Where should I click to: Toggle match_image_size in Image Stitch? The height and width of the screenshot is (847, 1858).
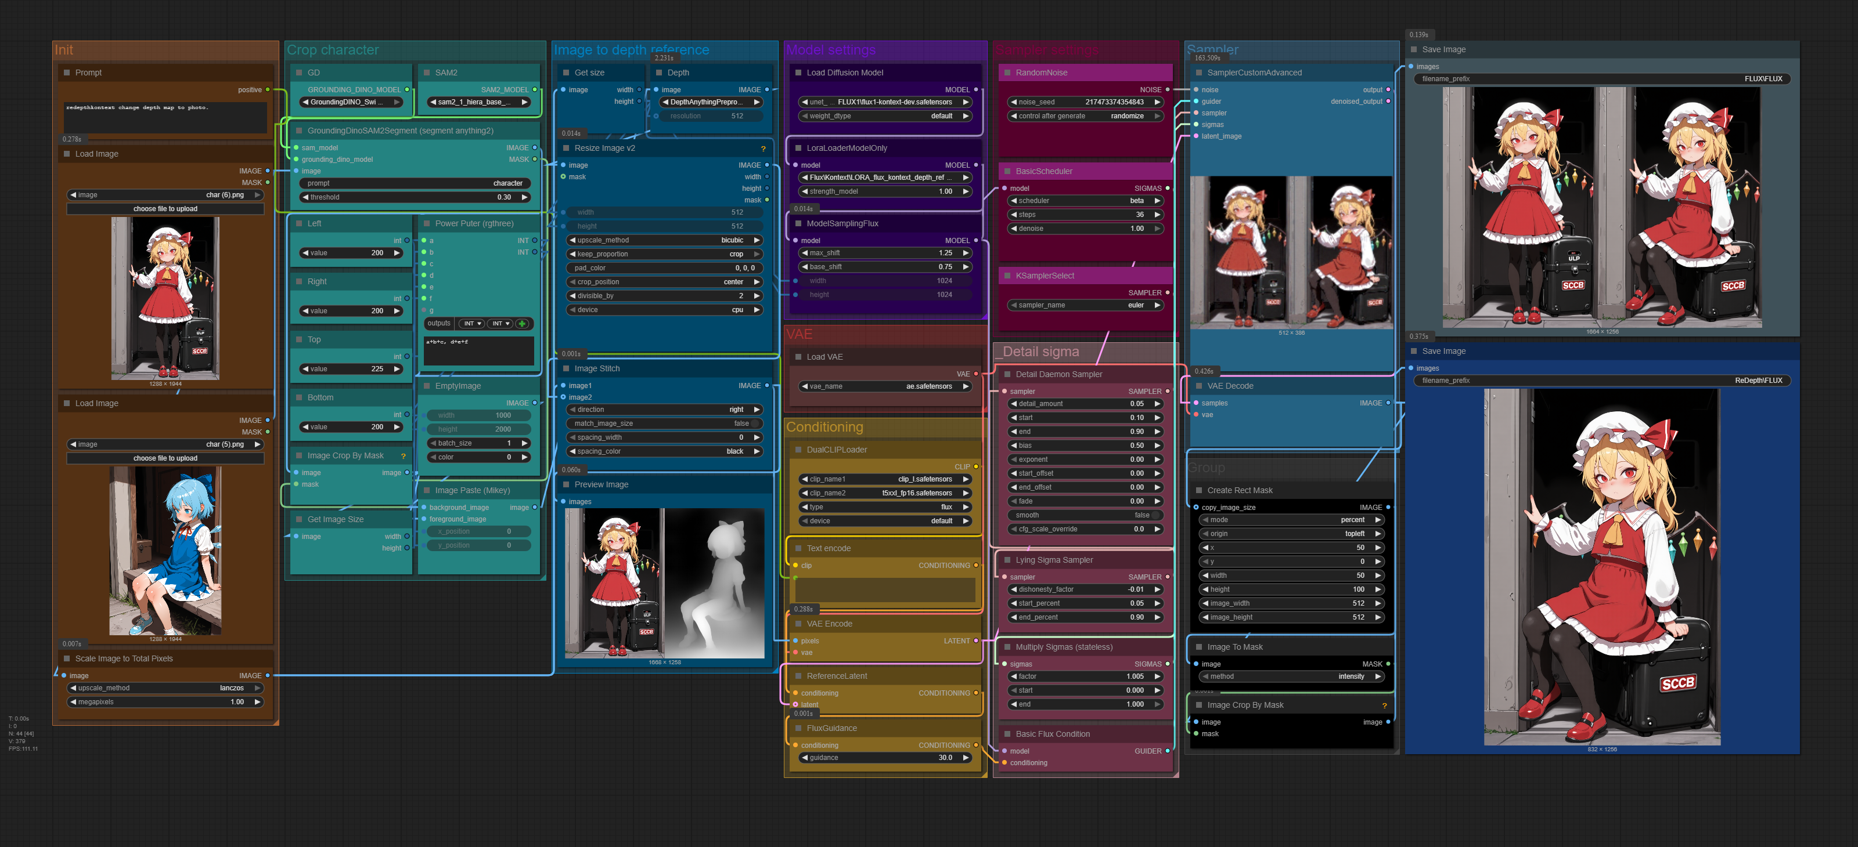pyautogui.click(x=755, y=424)
